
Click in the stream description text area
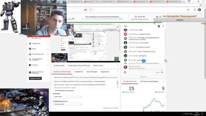pyautogui.click(x=85, y=84)
